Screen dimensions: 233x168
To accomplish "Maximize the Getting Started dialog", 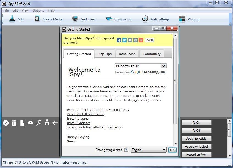I will click(x=163, y=28).
